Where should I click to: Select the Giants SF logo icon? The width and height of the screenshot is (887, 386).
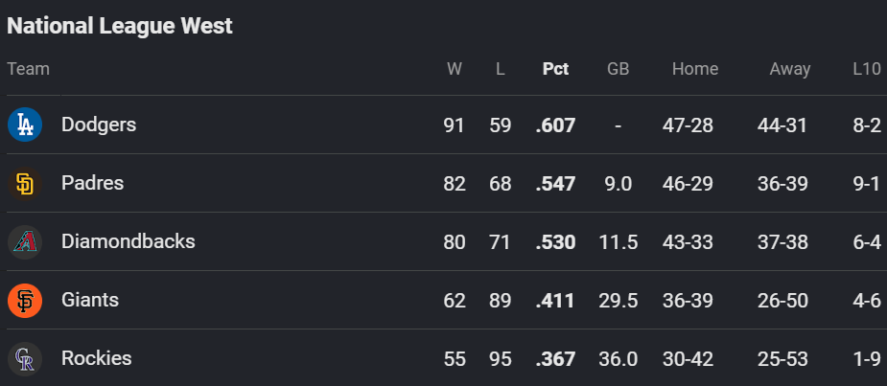(x=25, y=300)
